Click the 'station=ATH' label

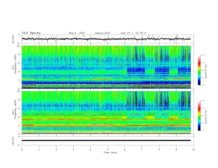tap(102, 33)
